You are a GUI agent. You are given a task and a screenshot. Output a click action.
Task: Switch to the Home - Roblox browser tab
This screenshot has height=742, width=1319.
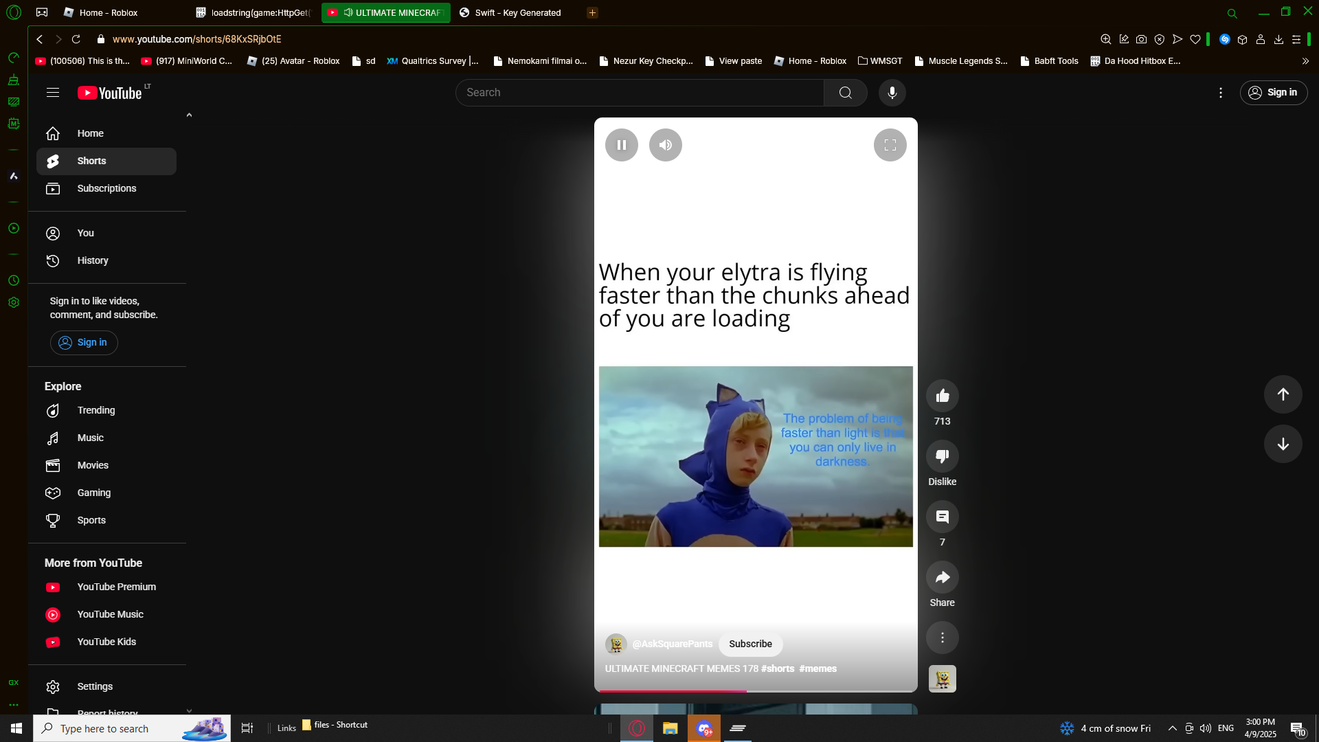point(120,12)
